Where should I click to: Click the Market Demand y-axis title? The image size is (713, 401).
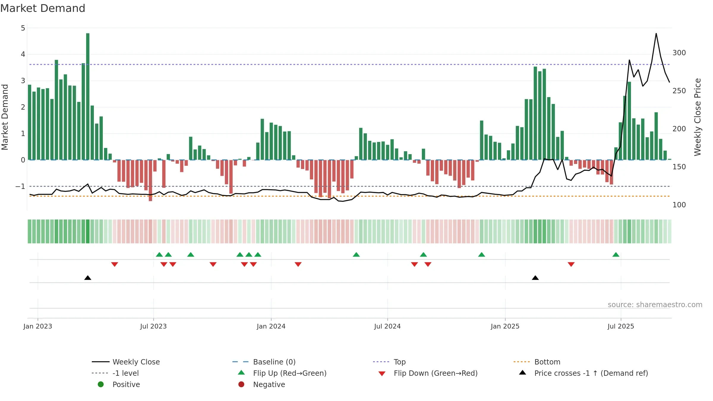pos(5,117)
